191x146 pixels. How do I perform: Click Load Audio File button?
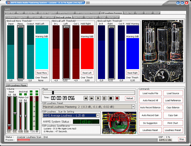[150, 93]
